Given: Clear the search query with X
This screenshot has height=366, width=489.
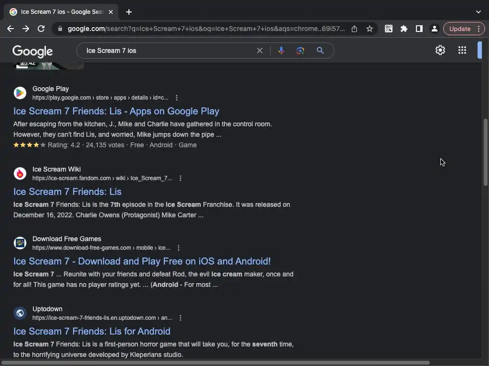Looking at the screenshot, I should (259, 51).
